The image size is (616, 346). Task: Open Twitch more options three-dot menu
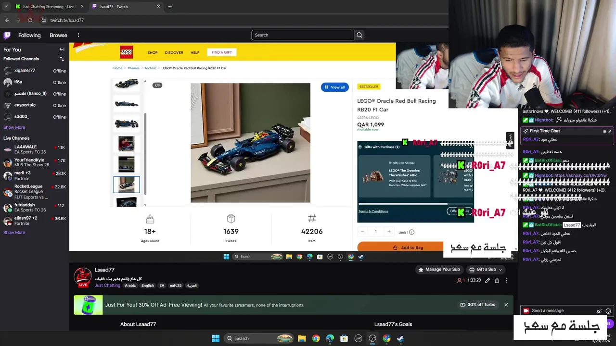(78, 35)
